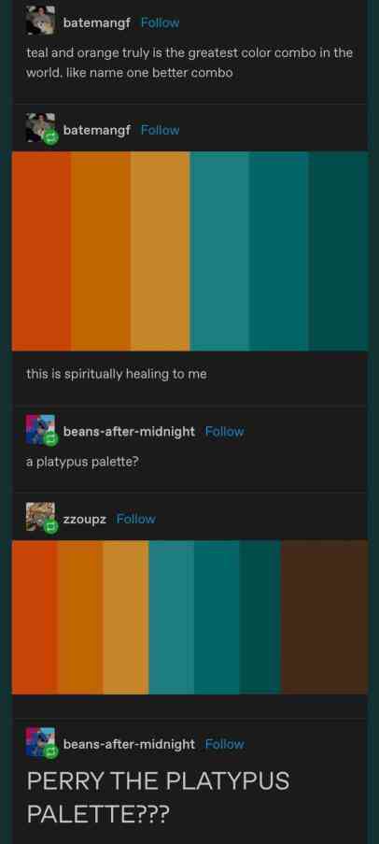Follow zzoupz
Image resolution: width=379 pixels, height=844 pixels.
136,519
